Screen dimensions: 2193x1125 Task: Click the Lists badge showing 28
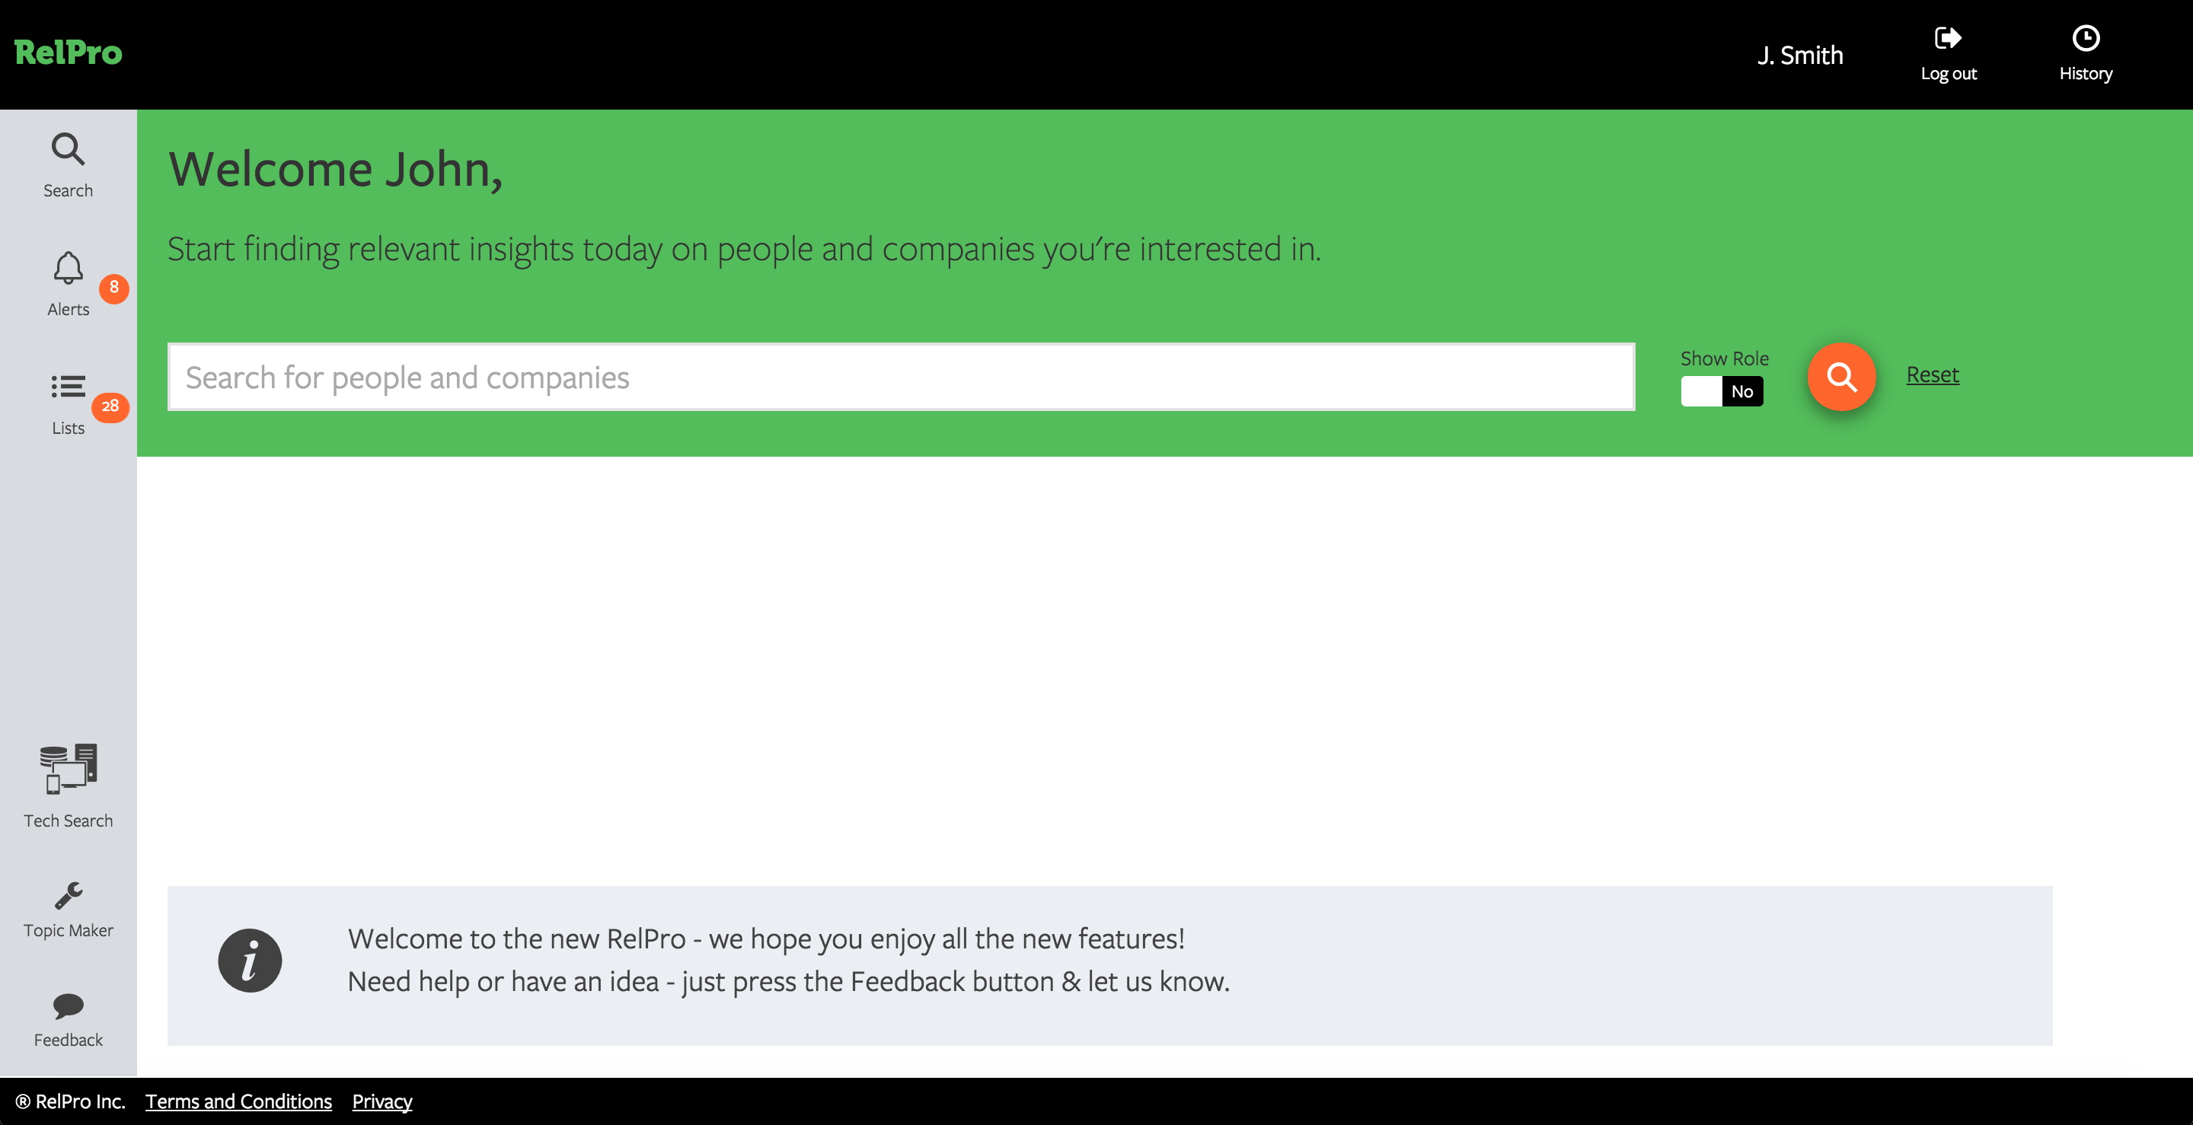(x=110, y=406)
